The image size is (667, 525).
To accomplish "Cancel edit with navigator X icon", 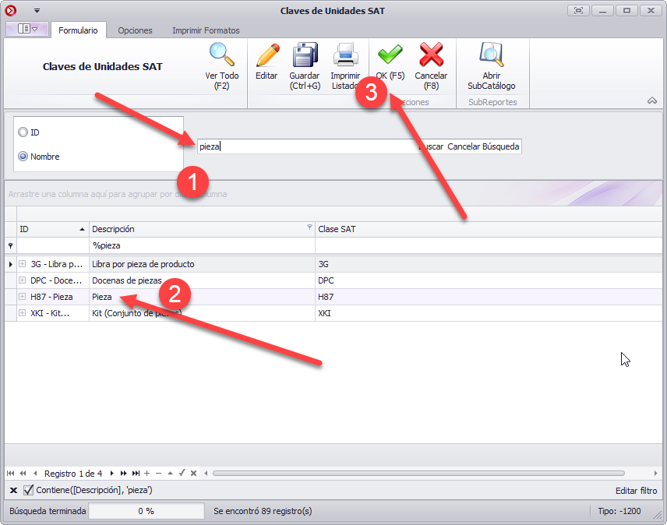I will tap(193, 473).
